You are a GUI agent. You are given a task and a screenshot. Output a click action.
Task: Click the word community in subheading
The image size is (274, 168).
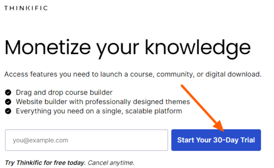pos(175,74)
